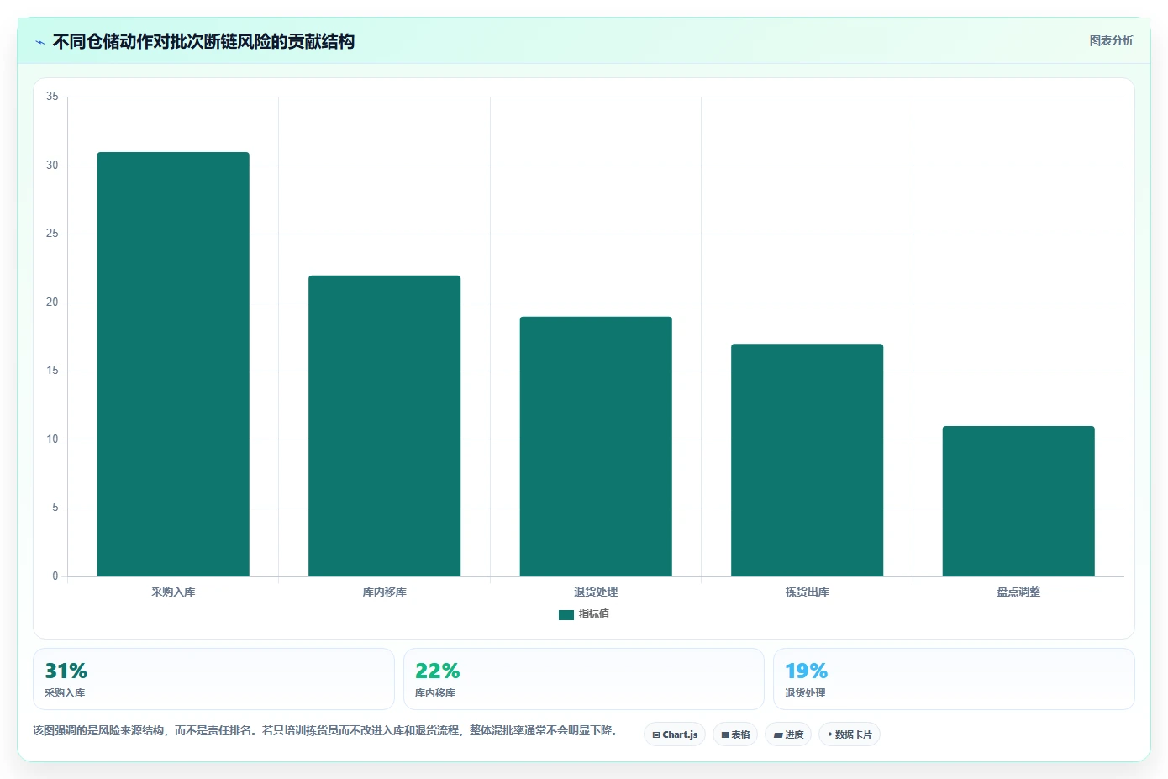1168x779 pixels.
Task: Click the description text starting 该图强调的是风险来源结构
Action: [x=326, y=730]
